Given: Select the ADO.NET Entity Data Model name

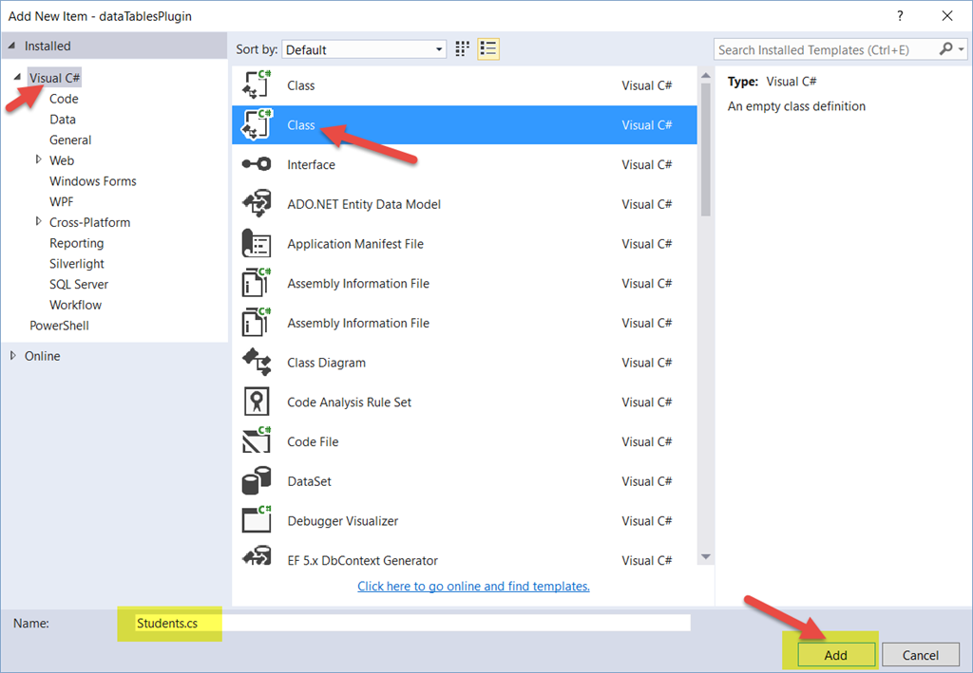Looking at the screenshot, I should click(364, 204).
